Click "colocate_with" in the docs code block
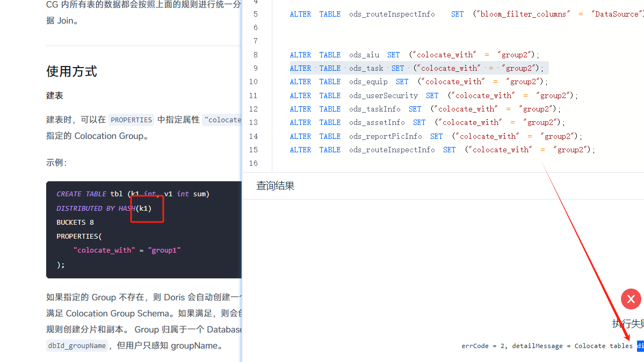The width and height of the screenshot is (644, 362). [104, 250]
